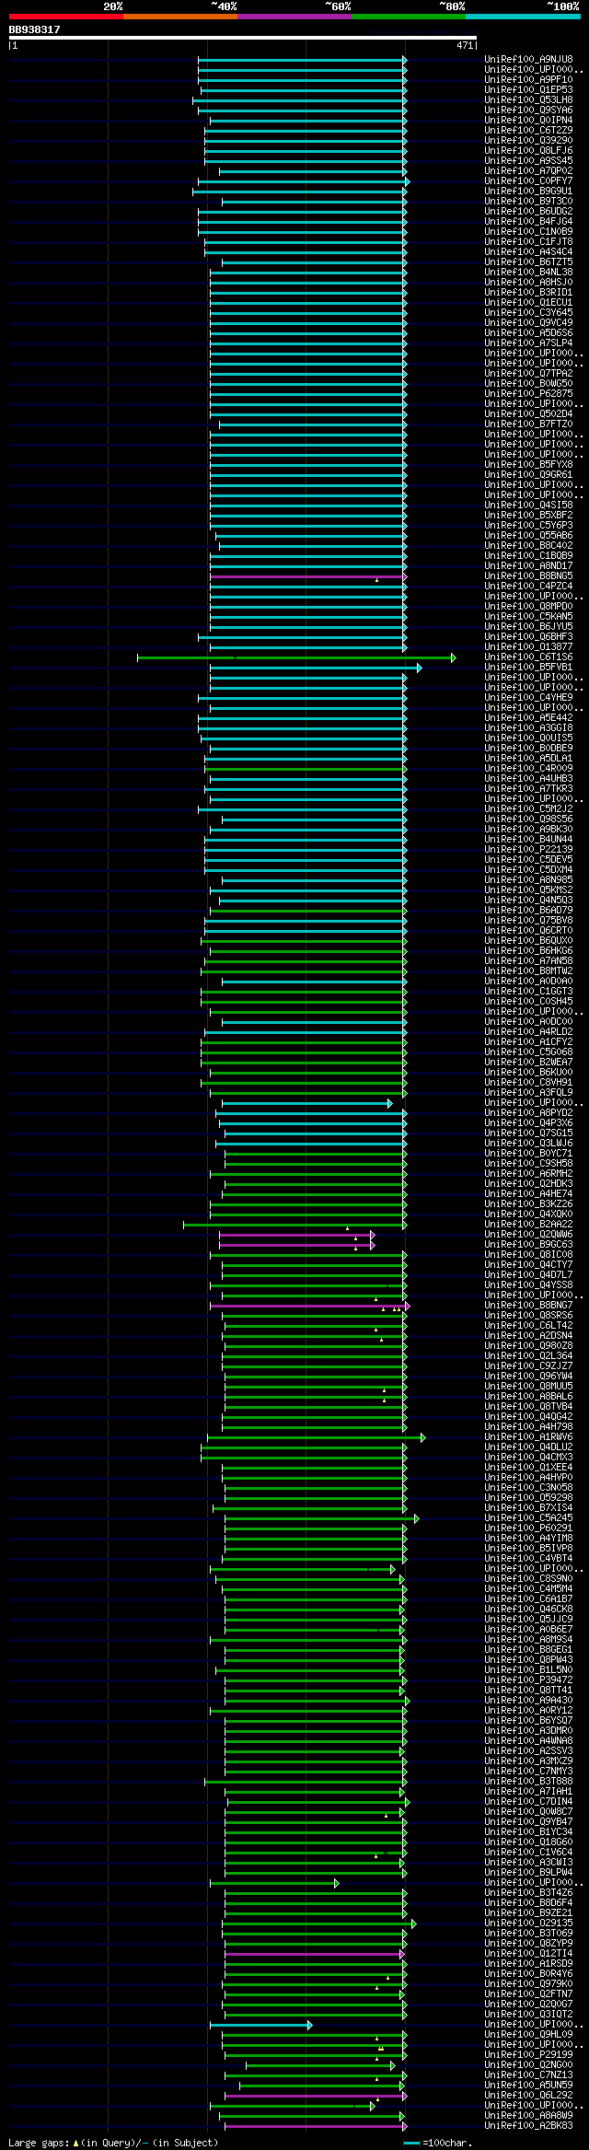The height and width of the screenshot is (2150, 589).
Task: Select the label UniRef100_C4R009
Action: click(528, 768)
